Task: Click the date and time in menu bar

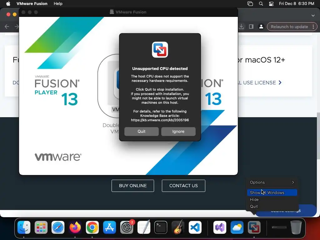Action: pos(297,3)
